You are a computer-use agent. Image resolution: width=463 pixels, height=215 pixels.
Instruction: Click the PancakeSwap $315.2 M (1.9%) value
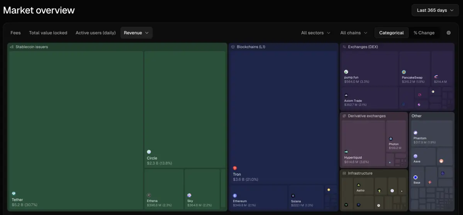414,82
